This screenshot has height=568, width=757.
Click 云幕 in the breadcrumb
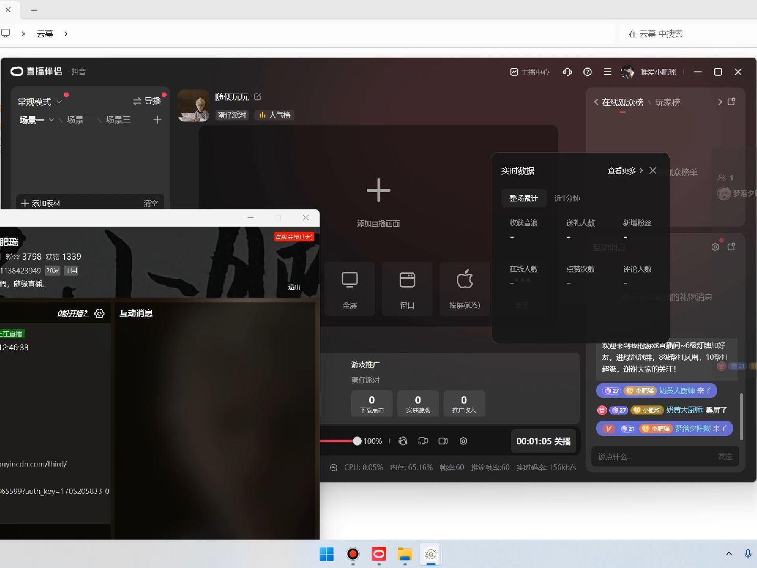click(45, 34)
